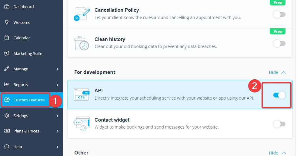Viewport: 297px width, 156px height.
Task: Click the Welcome lightbulb icon
Action: tap(7, 22)
